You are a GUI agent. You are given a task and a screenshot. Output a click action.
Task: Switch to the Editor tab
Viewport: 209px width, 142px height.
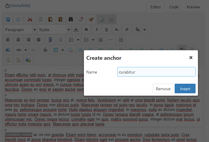point(156,7)
